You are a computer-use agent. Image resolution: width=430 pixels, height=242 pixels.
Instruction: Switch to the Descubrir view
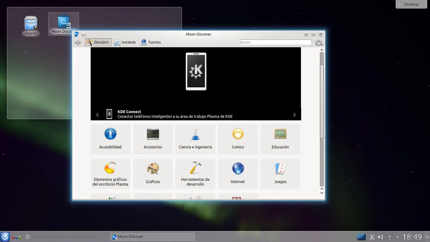click(98, 43)
